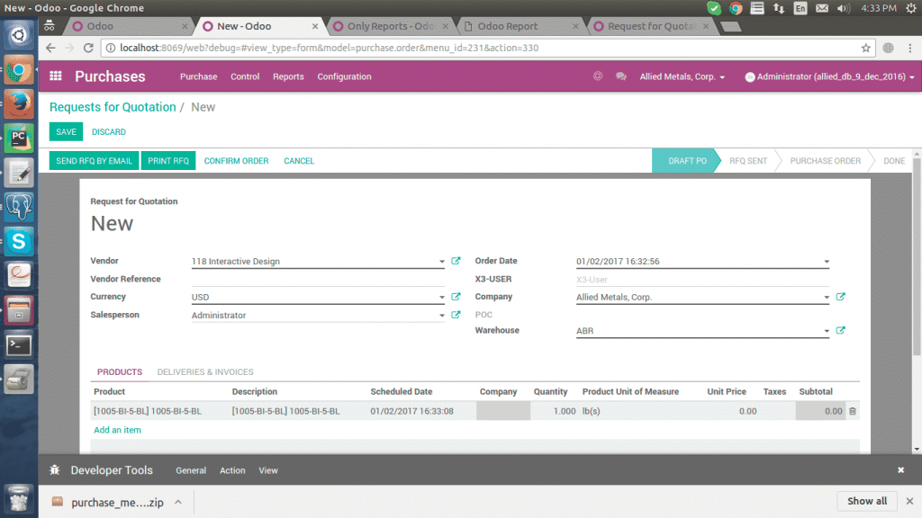Open Currency record via its external link icon
Viewport: 922px width, 518px height.
point(455,297)
